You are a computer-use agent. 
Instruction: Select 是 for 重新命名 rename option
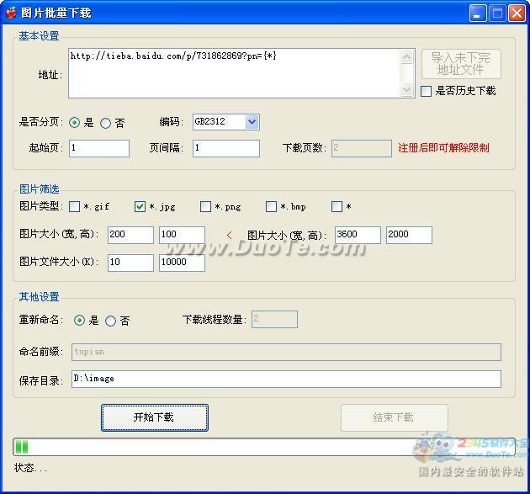click(x=79, y=320)
